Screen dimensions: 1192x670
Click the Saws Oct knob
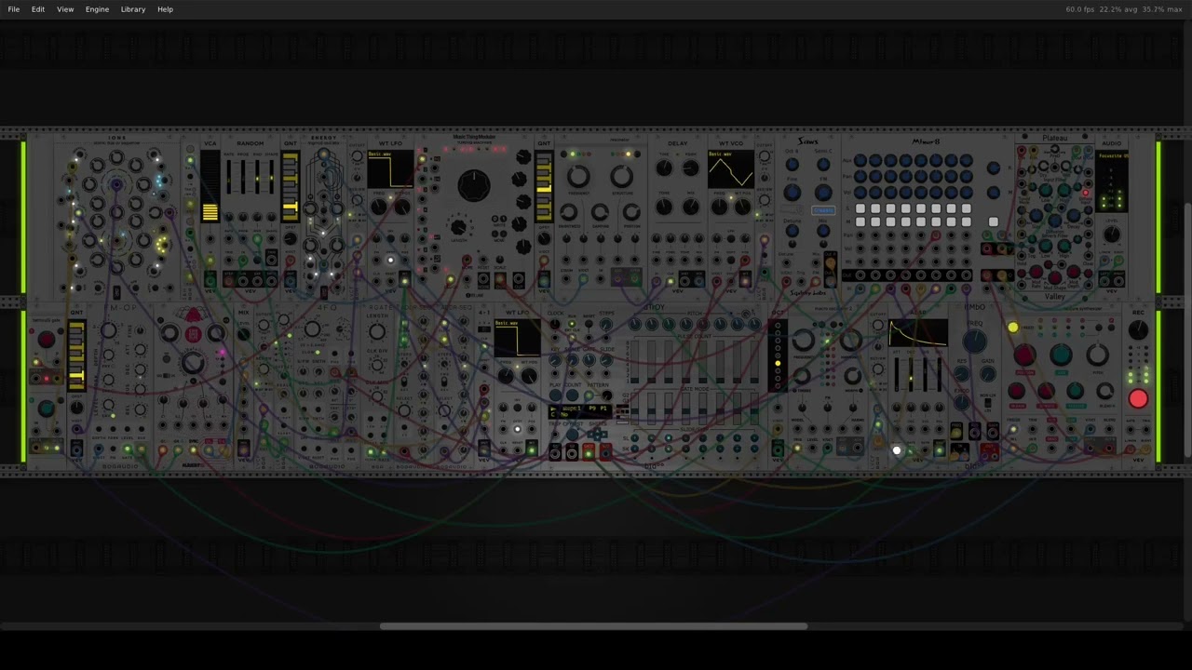pyautogui.click(x=792, y=165)
